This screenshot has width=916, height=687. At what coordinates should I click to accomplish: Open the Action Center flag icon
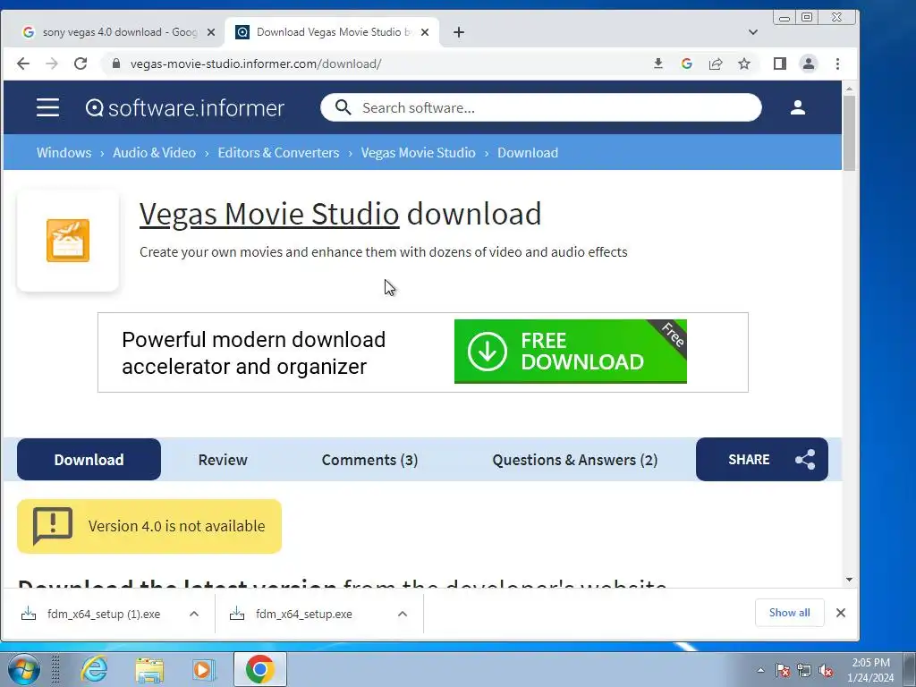pos(783,670)
